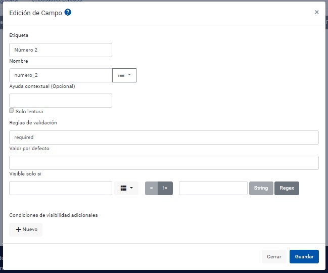Screen dimensions: 328x273
Task: Focus the comparison value input before String
Action: pyautogui.click(x=213, y=188)
